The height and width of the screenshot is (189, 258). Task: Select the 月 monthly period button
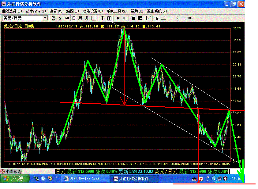click(x=87, y=18)
